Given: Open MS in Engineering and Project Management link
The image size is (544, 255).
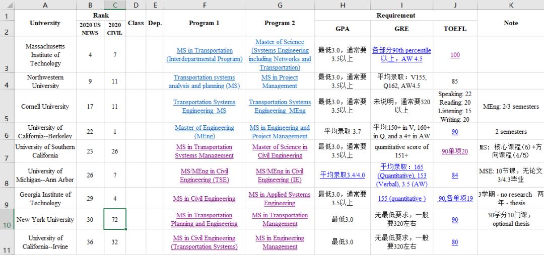Looking at the screenshot, I should tap(280, 132).
